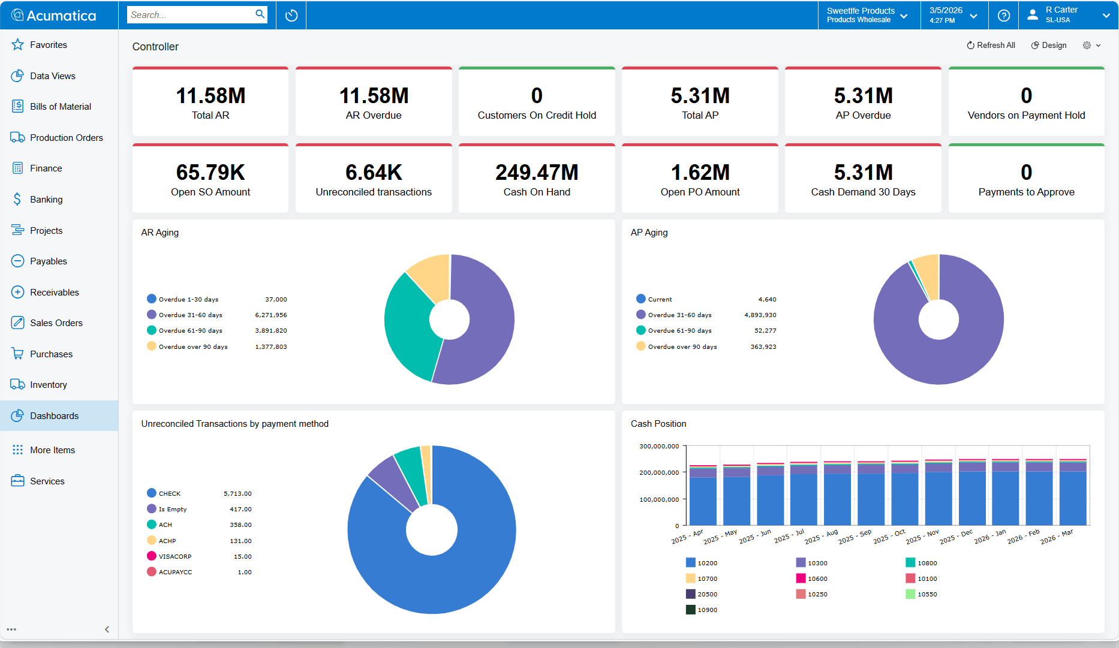1119x648 pixels.
Task: Open the recent history clock icon
Action: (291, 16)
